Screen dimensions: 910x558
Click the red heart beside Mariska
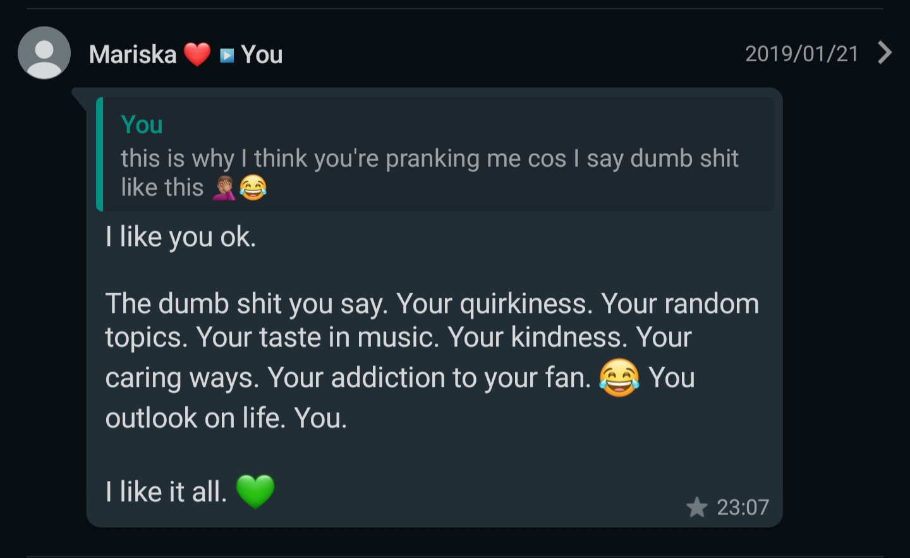pos(197,54)
